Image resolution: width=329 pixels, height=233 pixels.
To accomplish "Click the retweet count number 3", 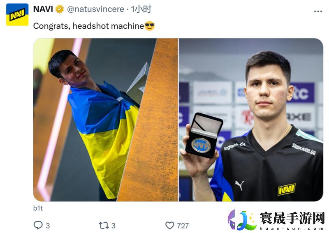I will [x=114, y=226].
